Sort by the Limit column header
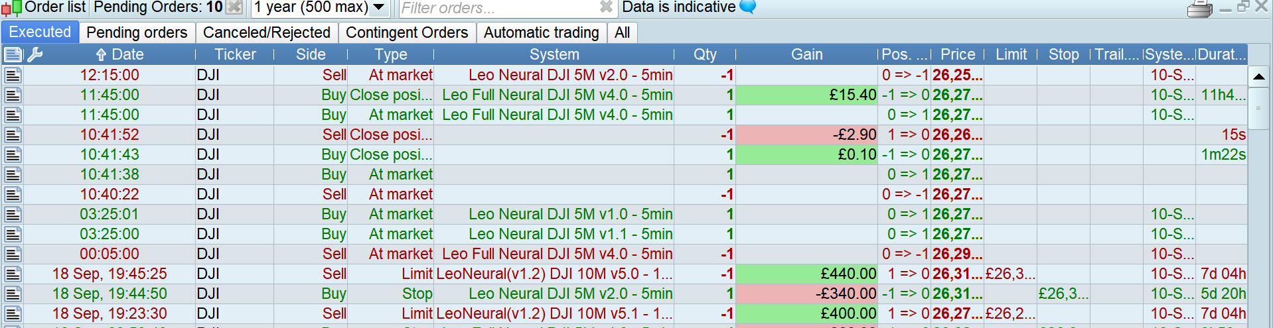1273x328 pixels. (x=1011, y=54)
